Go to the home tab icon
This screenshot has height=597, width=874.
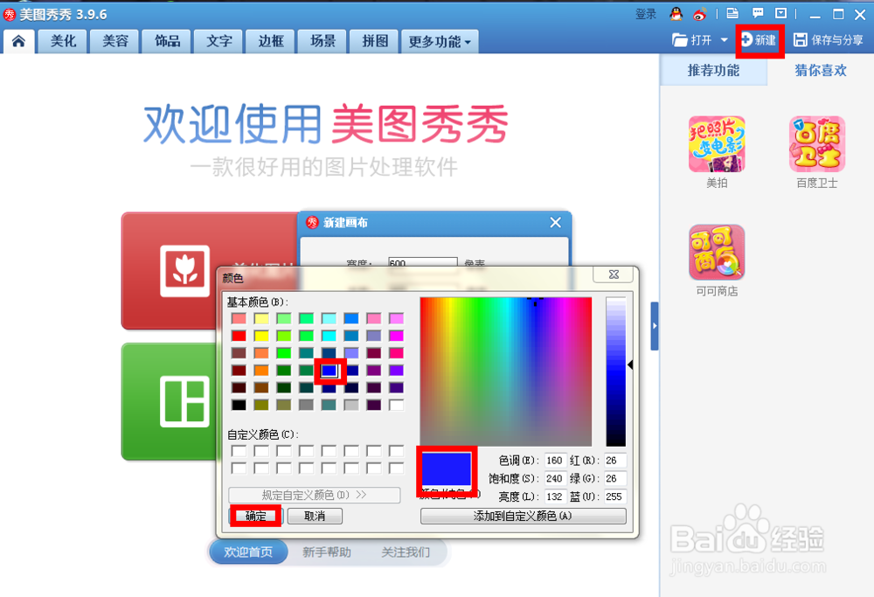click(x=18, y=41)
